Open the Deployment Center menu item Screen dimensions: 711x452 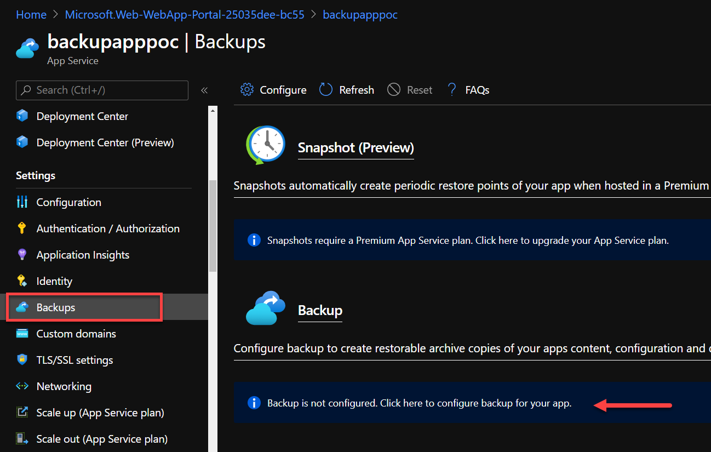(x=82, y=116)
